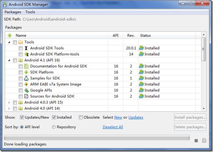Image resolution: width=213 pixels, height=152 pixels.
Task: Click the Samples for SDK flask icon
Action: click(x=26, y=78)
